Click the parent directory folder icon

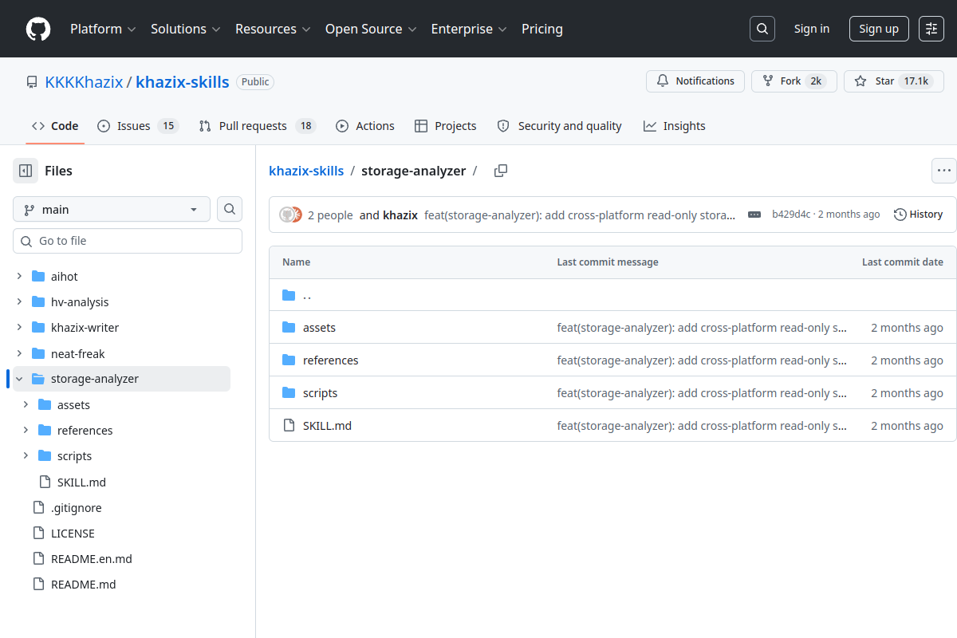289,295
